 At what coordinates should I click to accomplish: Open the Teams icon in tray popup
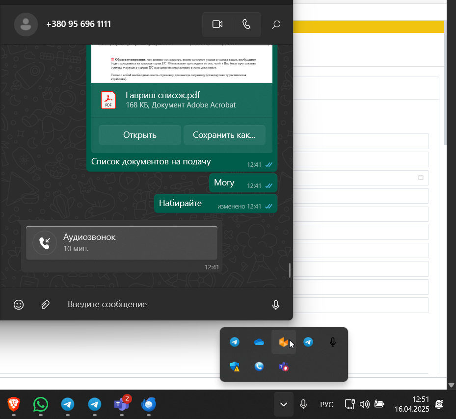click(284, 367)
